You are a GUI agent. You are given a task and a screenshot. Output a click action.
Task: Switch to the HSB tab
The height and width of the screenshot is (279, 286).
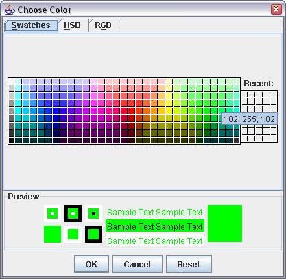pos(73,25)
